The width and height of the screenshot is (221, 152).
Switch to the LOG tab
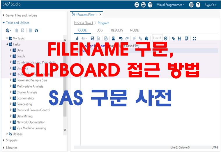click(100, 30)
